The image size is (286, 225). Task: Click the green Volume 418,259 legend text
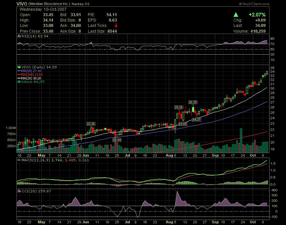tap(32, 82)
